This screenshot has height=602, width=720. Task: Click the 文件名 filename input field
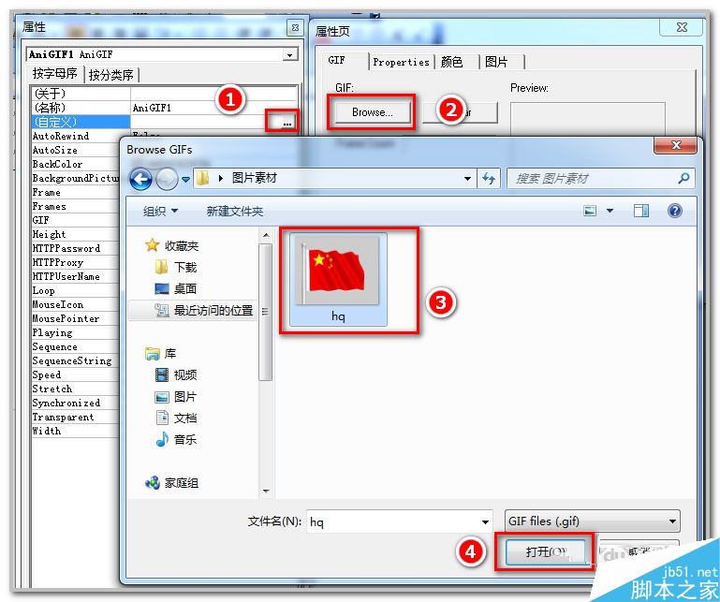tap(393, 521)
